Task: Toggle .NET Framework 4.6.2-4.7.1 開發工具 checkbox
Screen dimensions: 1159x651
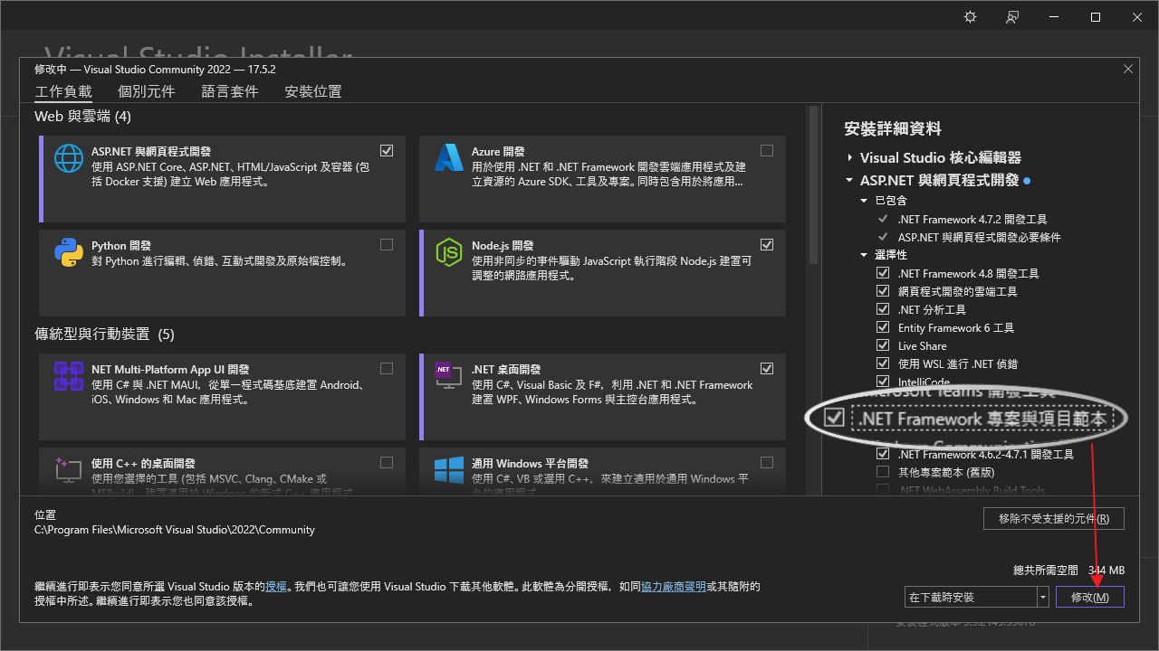Action: 883,454
